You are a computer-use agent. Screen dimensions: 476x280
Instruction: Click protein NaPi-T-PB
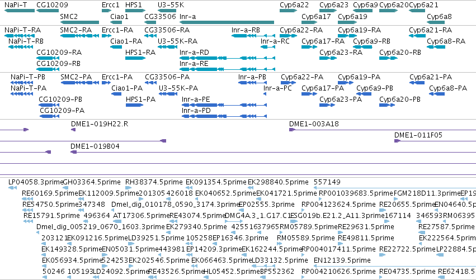(x=22, y=83)
